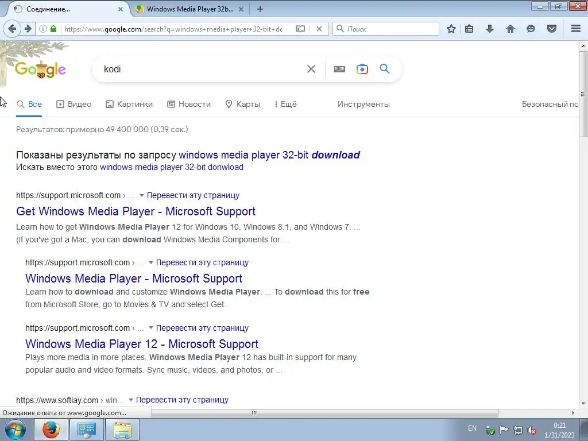This screenshot has width=588, height=441.
Task: Expand dropdown arrow above 'Windows Media Player - Microsoft Support'
Action: (x=151, y=262)
